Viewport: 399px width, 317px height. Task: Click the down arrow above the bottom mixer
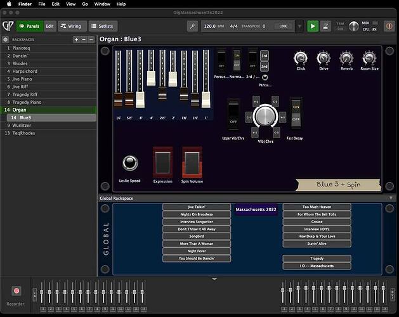(x=214, y=280)
